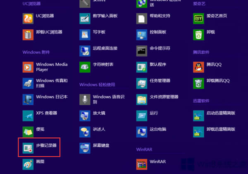Image resolution: width=248 pixels, height=174 pixels.
Task: Click the 文件资源管理器 text label
Action: [164, 97]
